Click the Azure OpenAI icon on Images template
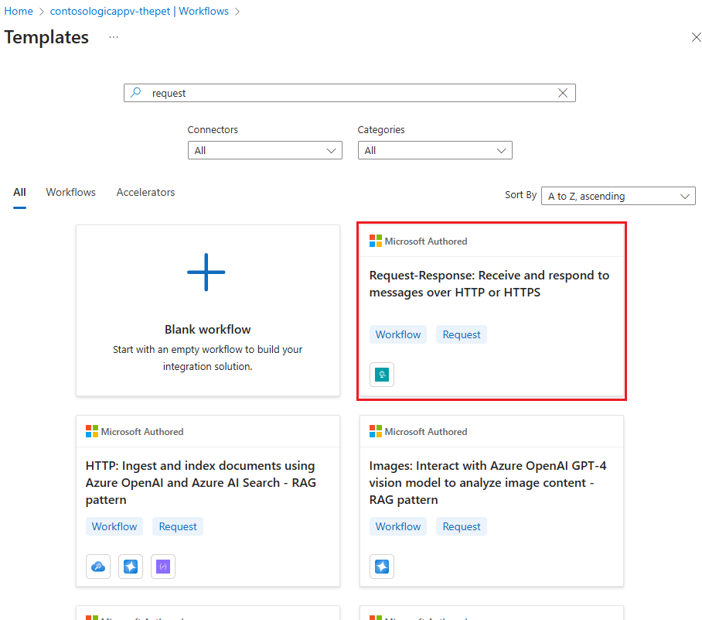 [x=381, y=566]
